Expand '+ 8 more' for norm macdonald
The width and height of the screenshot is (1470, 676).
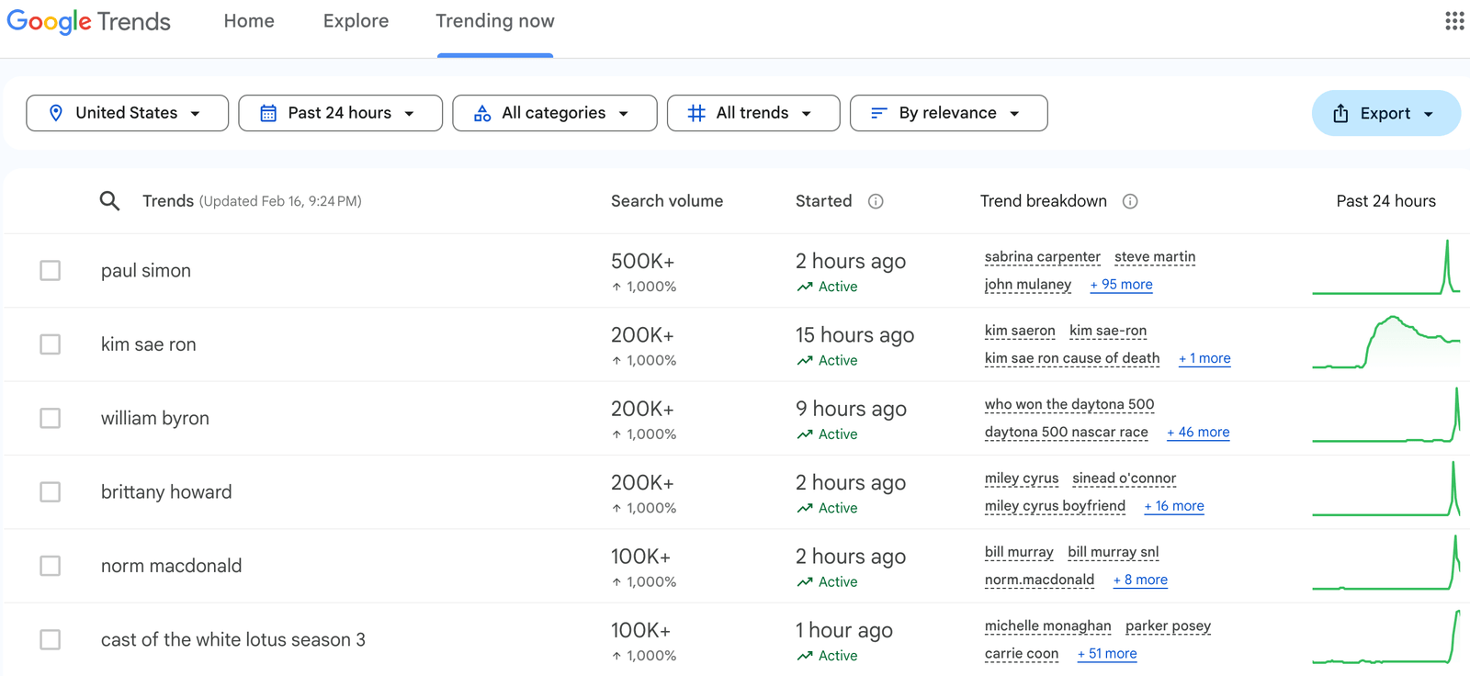click(1140, 580)
